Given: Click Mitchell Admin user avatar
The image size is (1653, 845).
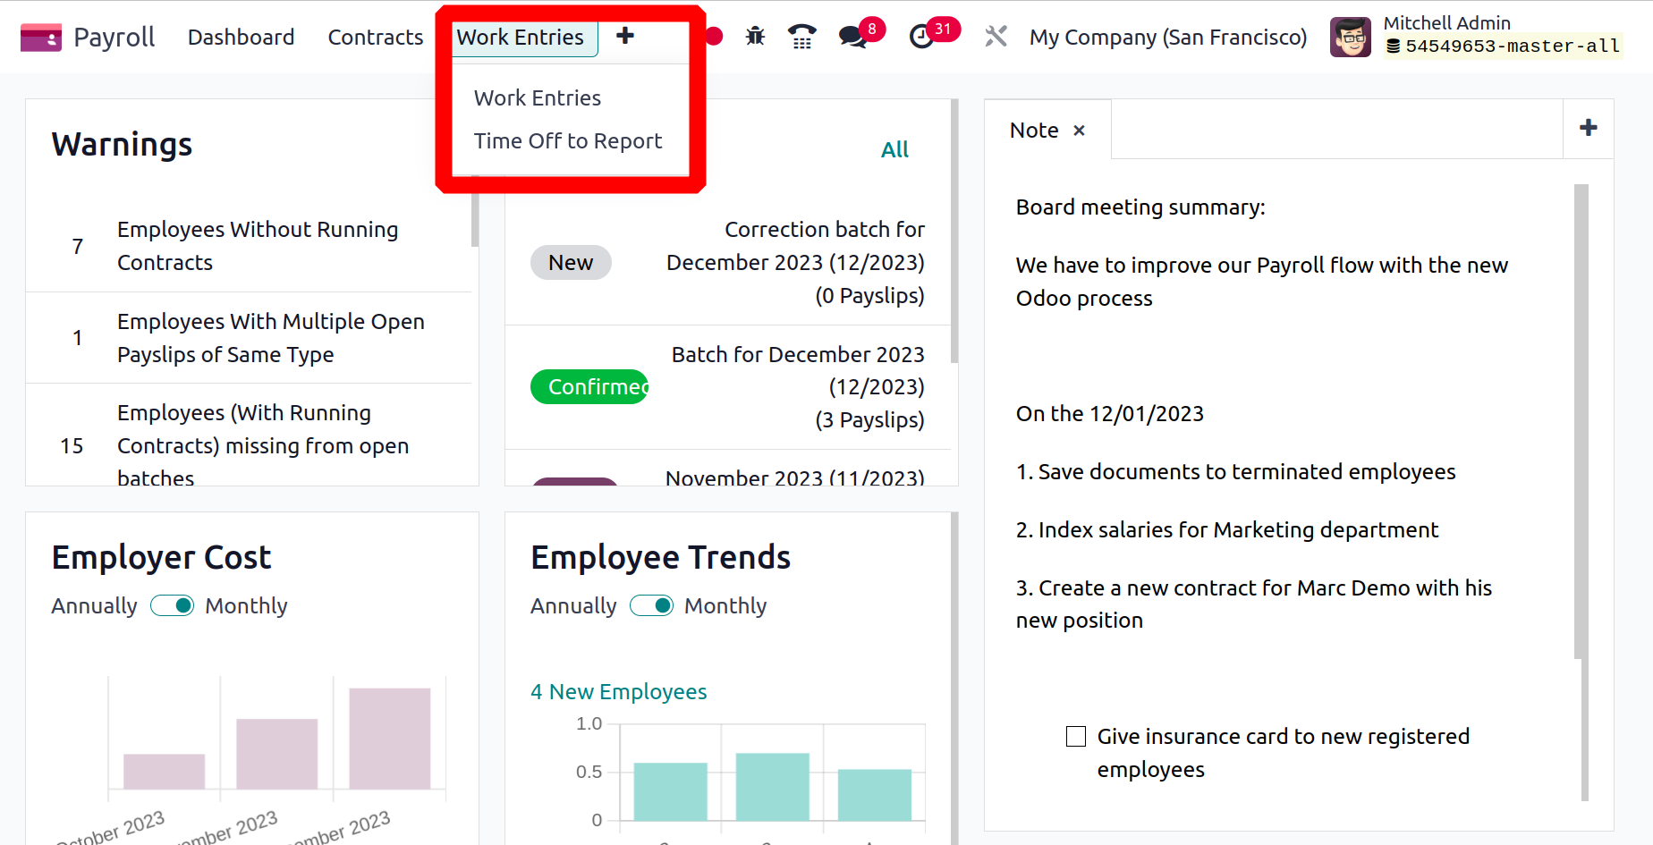Looking at the screenshot, I should (x=1351, y=38).
